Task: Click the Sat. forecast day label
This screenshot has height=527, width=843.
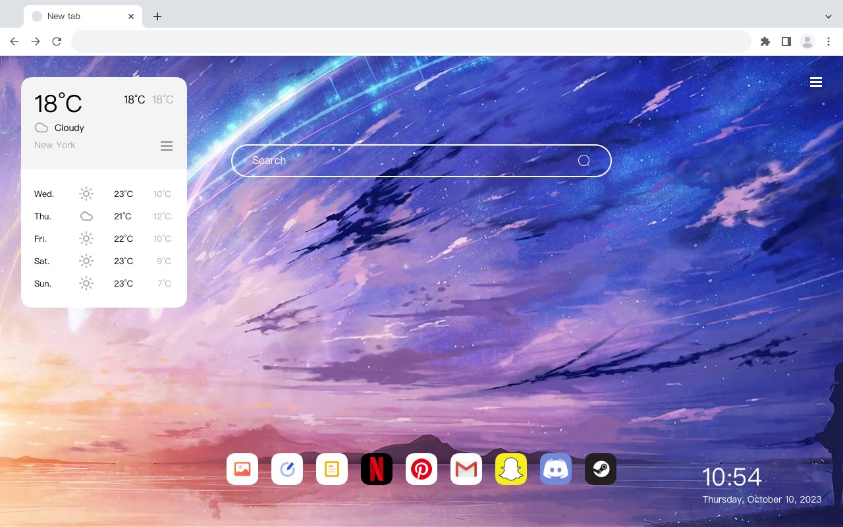Action: 42,262
